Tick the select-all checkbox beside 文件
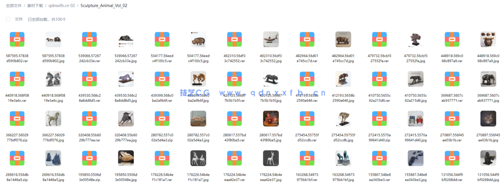 click(8, 19)
